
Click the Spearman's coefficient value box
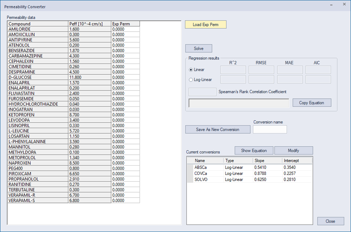(x=202, y=92)
